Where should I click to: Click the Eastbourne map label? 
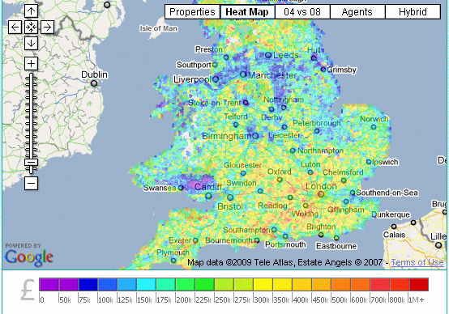(x=336, y=246)
